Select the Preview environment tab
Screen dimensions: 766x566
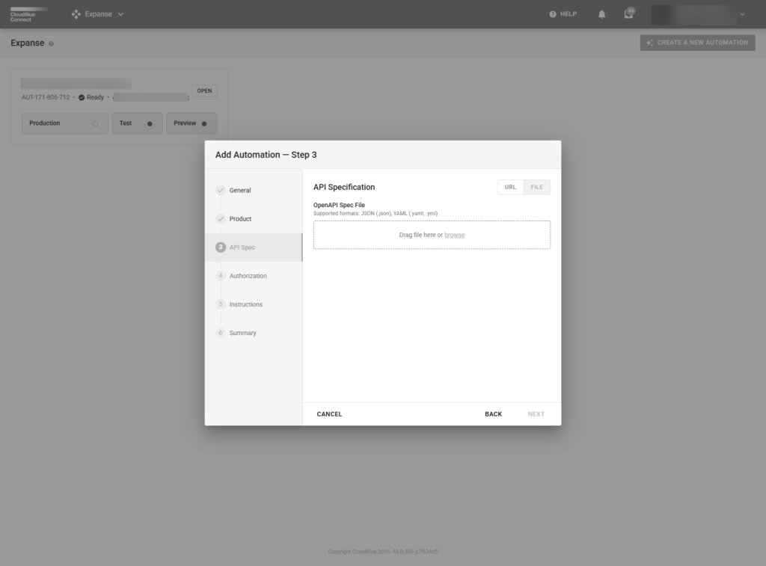pos(191,123)
